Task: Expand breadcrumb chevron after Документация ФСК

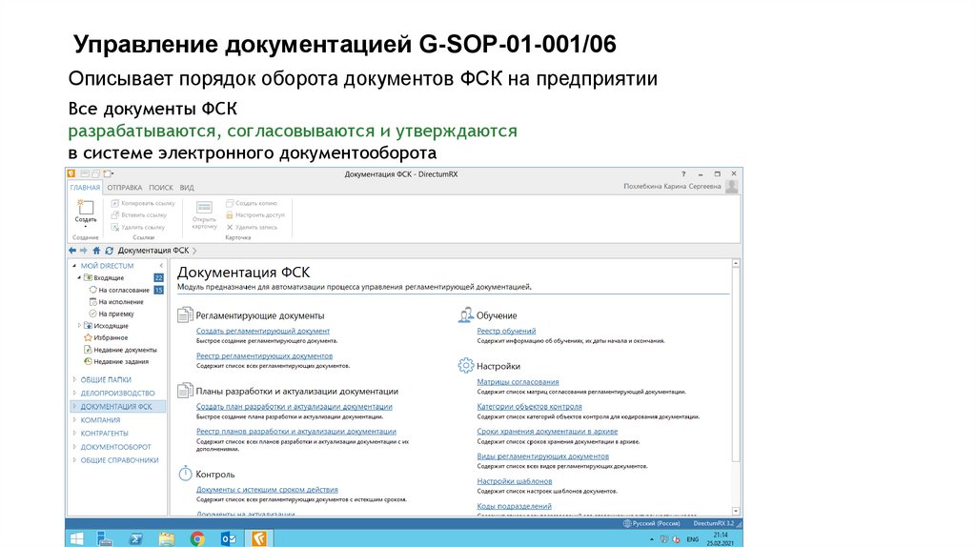Action: coord(194,251)
